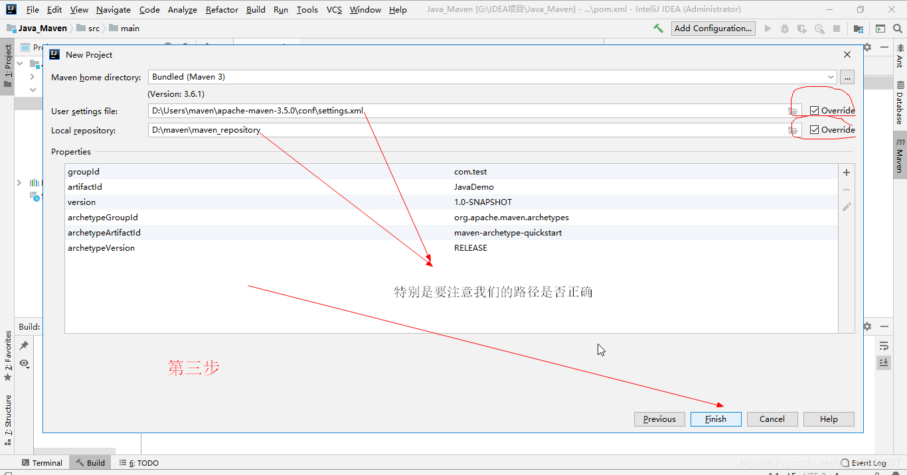
Task: Collapse the top project tree node
Action: click(x=20, y=64)
